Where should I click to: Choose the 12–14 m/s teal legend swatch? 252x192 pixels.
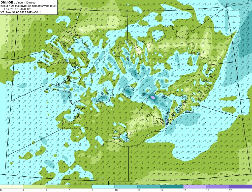[149, 187]
